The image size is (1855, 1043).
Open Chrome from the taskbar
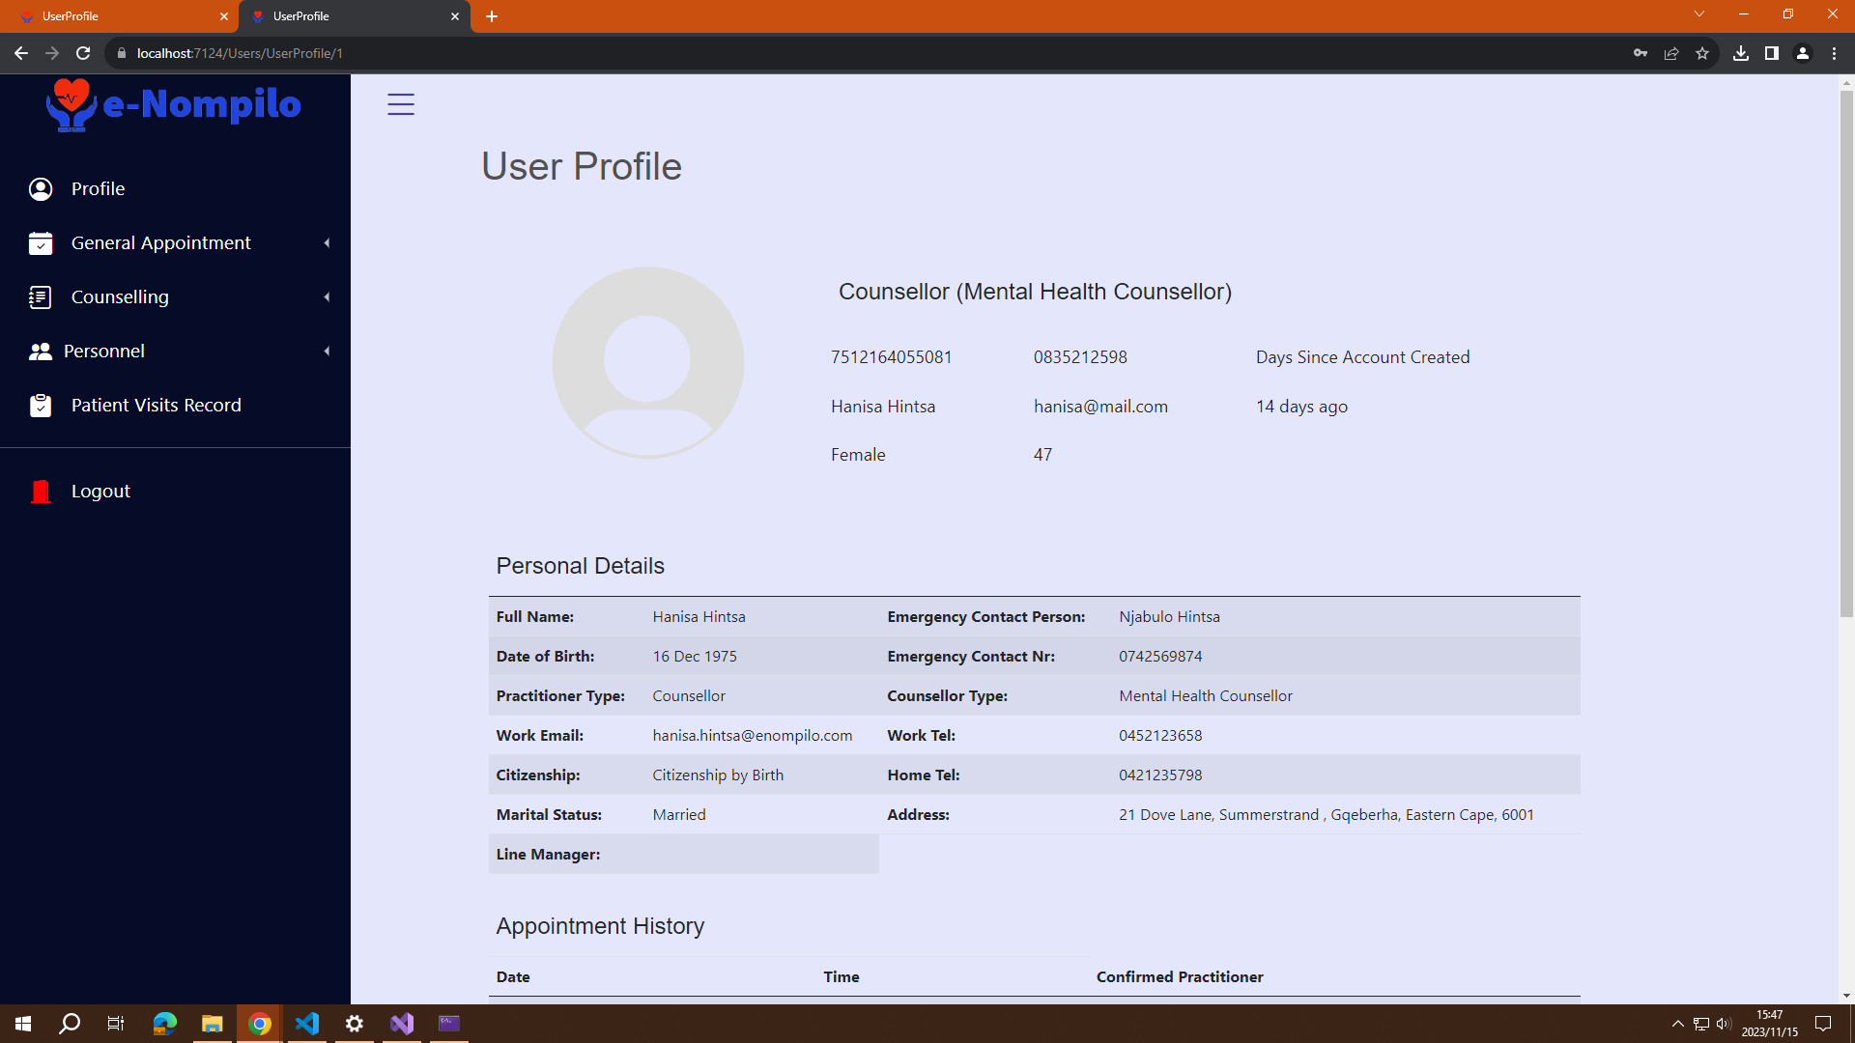click(260, 1024)
